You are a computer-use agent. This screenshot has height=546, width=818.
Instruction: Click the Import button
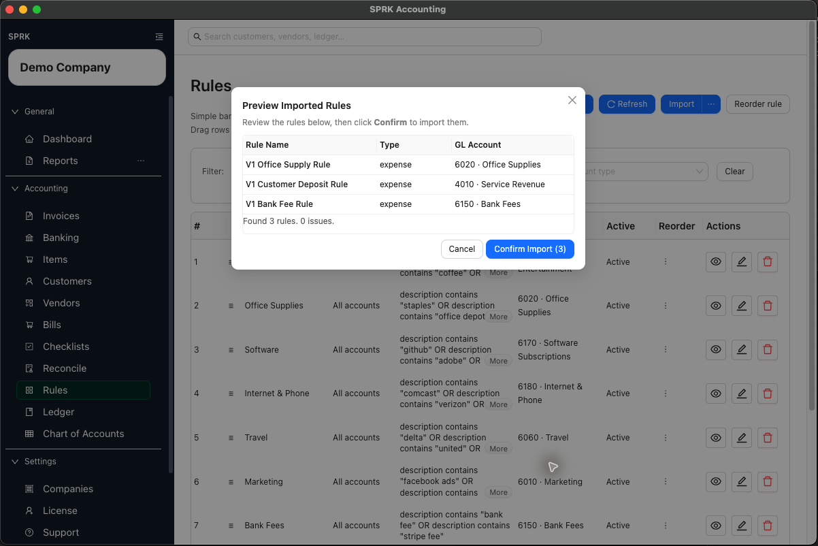click(x=681, y=104)
